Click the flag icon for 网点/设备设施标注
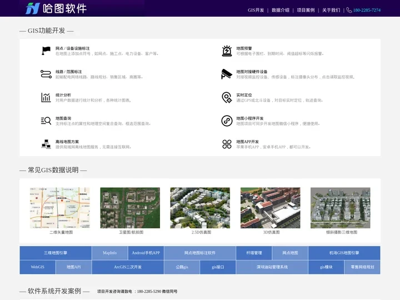The height and width of the screenshot is (300, 400). click(46, 51)
